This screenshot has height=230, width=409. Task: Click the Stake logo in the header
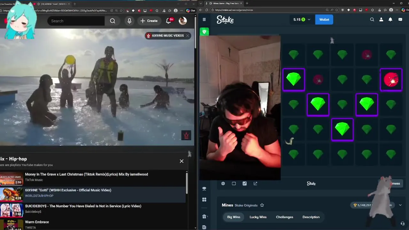click(225, 20)
